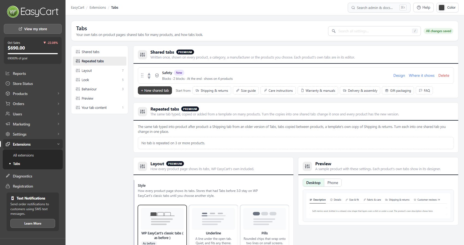This screenshot has width=464, height=245.
Task: Focus the Search admin & docs box
Action: point(379,8)
